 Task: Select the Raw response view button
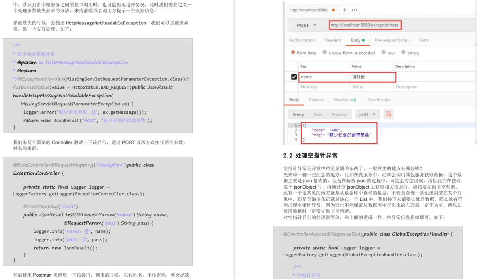tap(318, 114)
